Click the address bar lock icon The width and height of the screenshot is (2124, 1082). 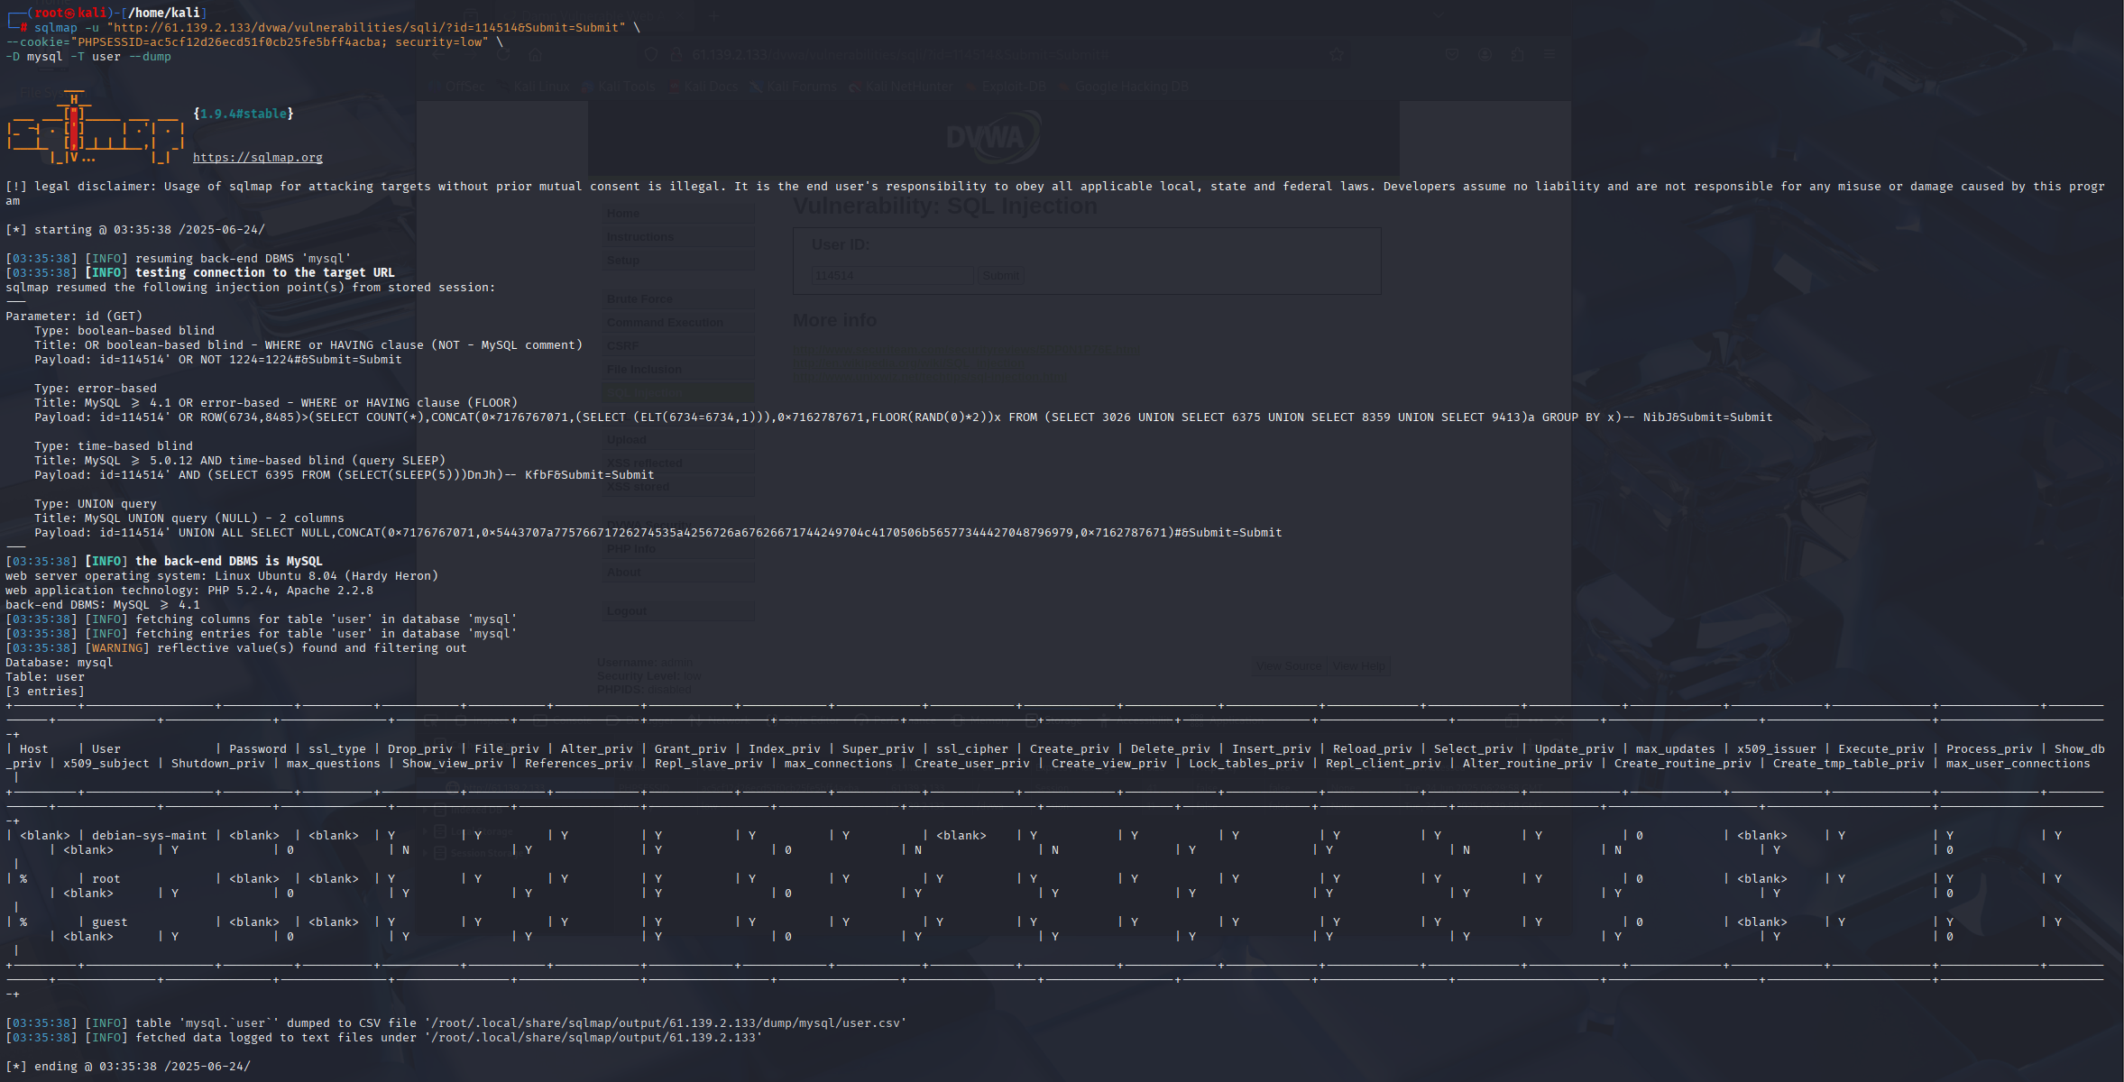676,55
